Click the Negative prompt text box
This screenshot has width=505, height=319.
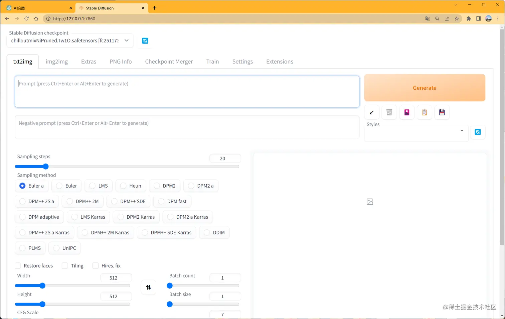click(187, 127)
